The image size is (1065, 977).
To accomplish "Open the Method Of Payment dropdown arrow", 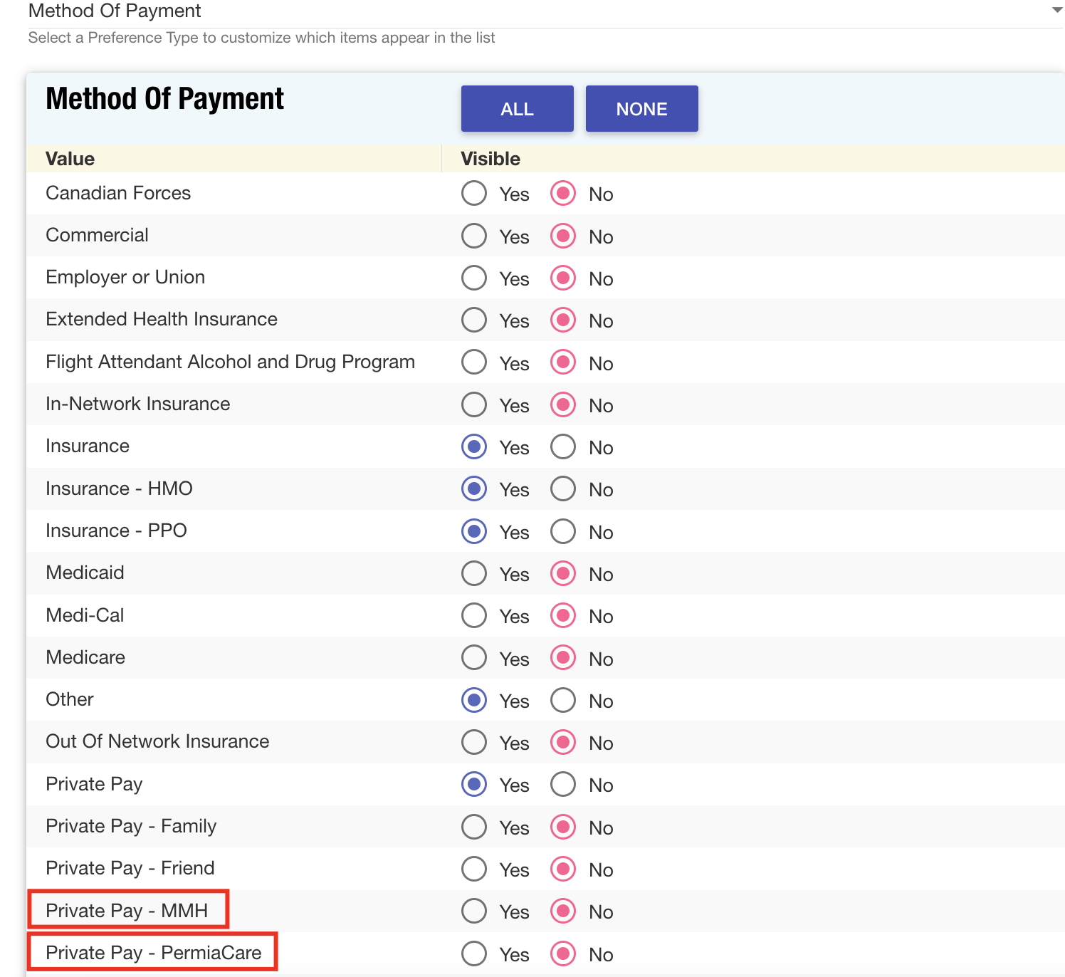I will pyautogui.click(x=1056, y=11).
